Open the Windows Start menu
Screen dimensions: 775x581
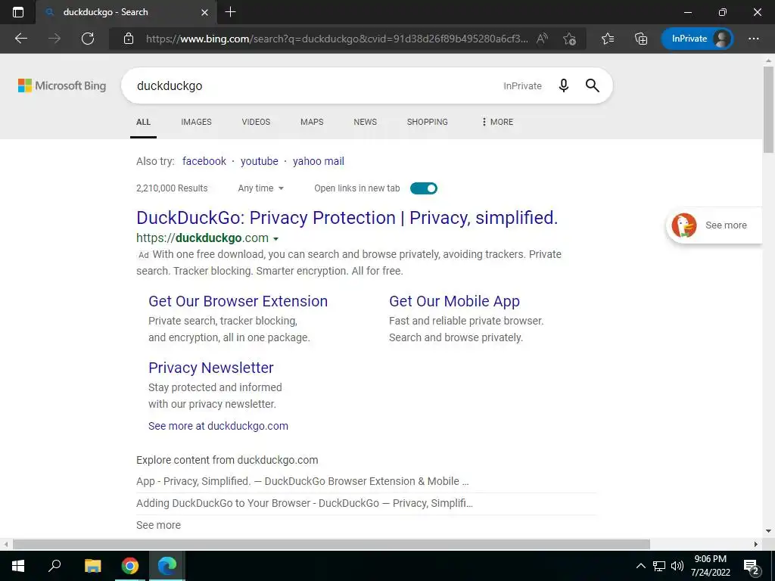tap(18, 566)
